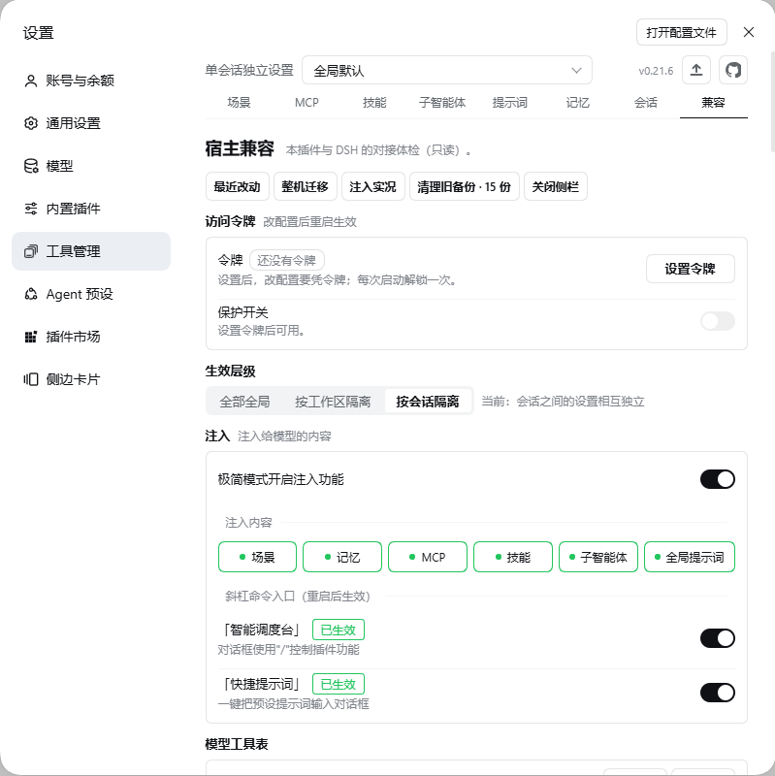Click the plugin market grid icon
The height and width of the screenshot is (776, 775).
pos(31,337)
